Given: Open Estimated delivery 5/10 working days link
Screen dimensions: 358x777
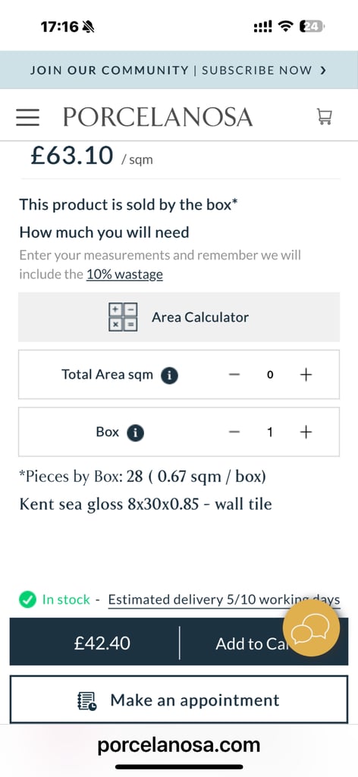Looking at the screenshot, I should point(224,600).
